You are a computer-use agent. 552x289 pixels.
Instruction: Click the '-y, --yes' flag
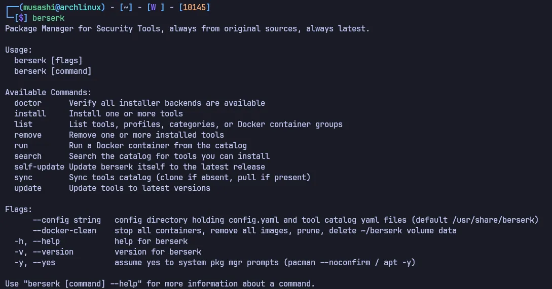coord(34,263)
